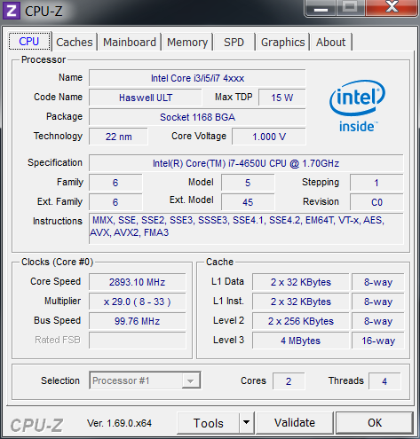Click the Intel inside logo

[x=357, y=106]
